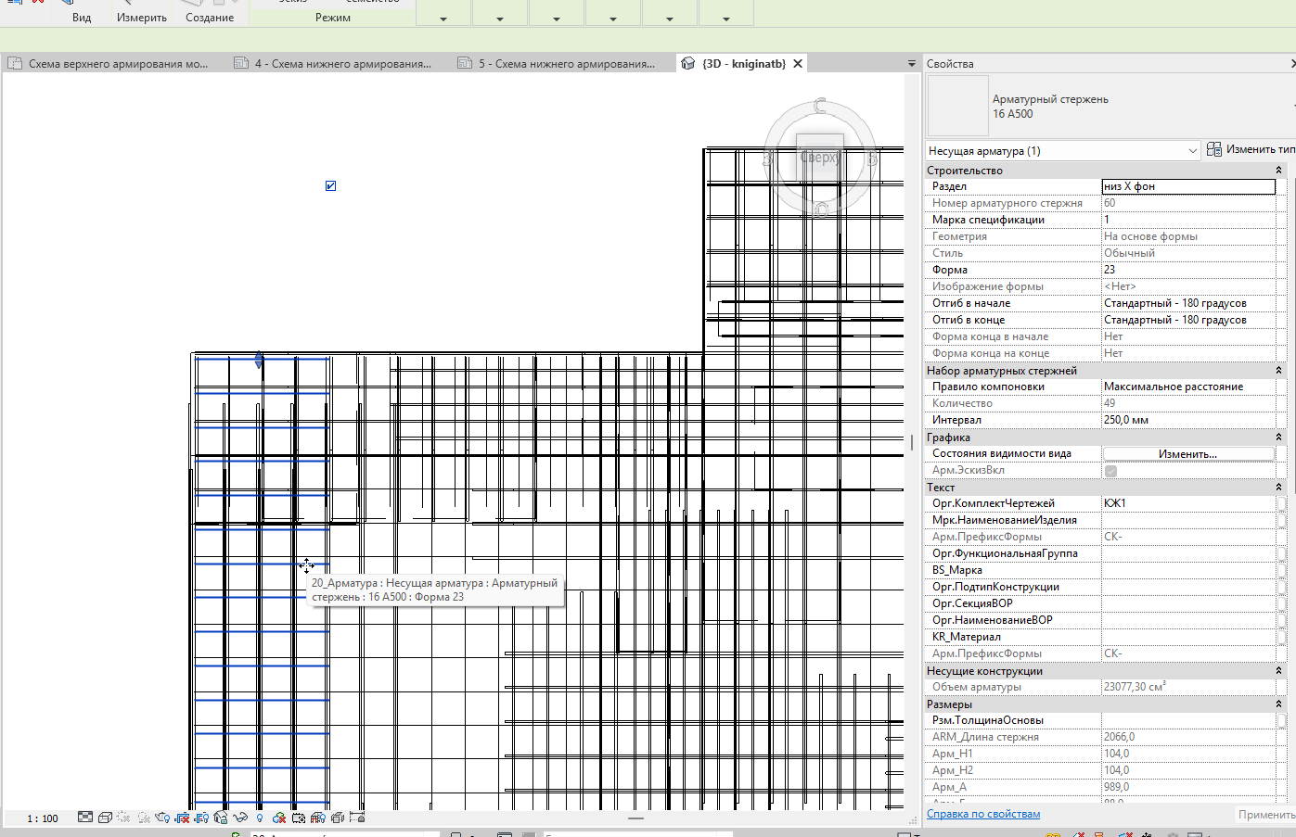The height and width of the screenshot is (837, 1296).
Task: Collapse the Строительство properties group
Action: point(1278,171)
